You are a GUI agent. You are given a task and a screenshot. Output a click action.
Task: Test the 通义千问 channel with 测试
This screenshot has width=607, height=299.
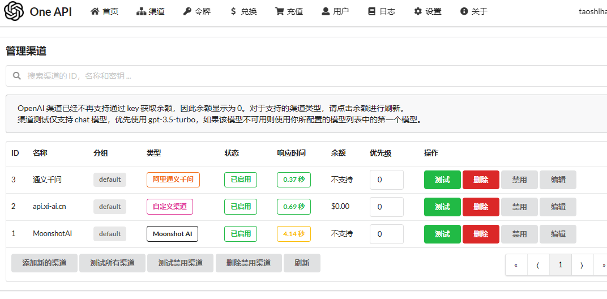(442, 180)
